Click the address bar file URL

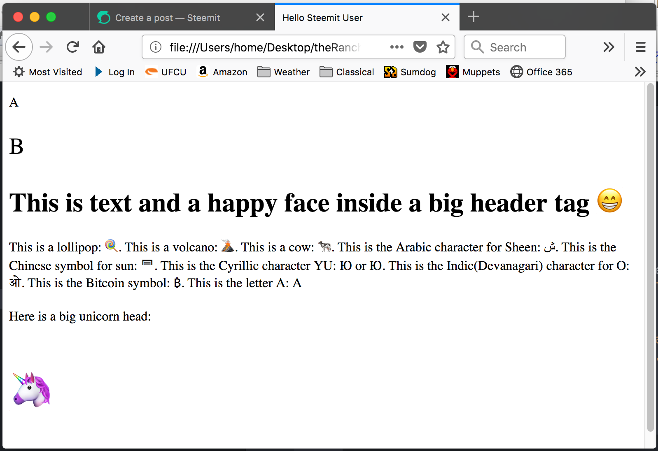click(x=265, y=47)
